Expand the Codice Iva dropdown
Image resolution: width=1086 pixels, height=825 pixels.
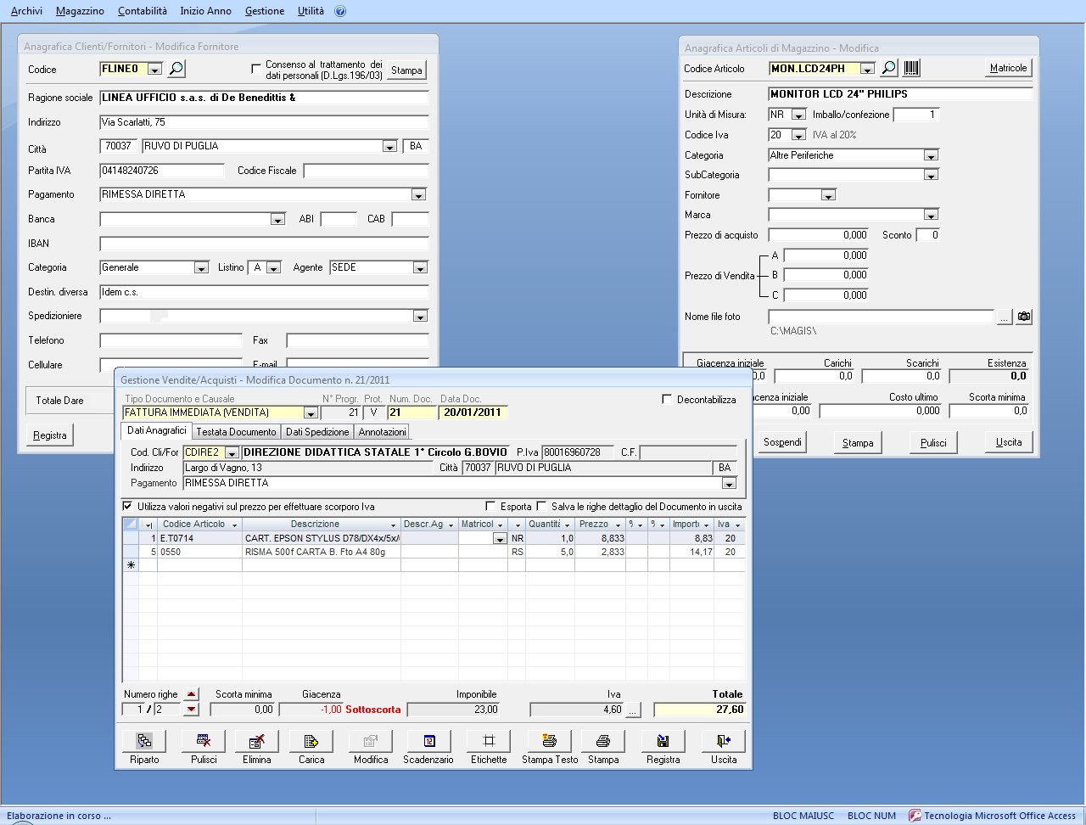pos(798,135)
